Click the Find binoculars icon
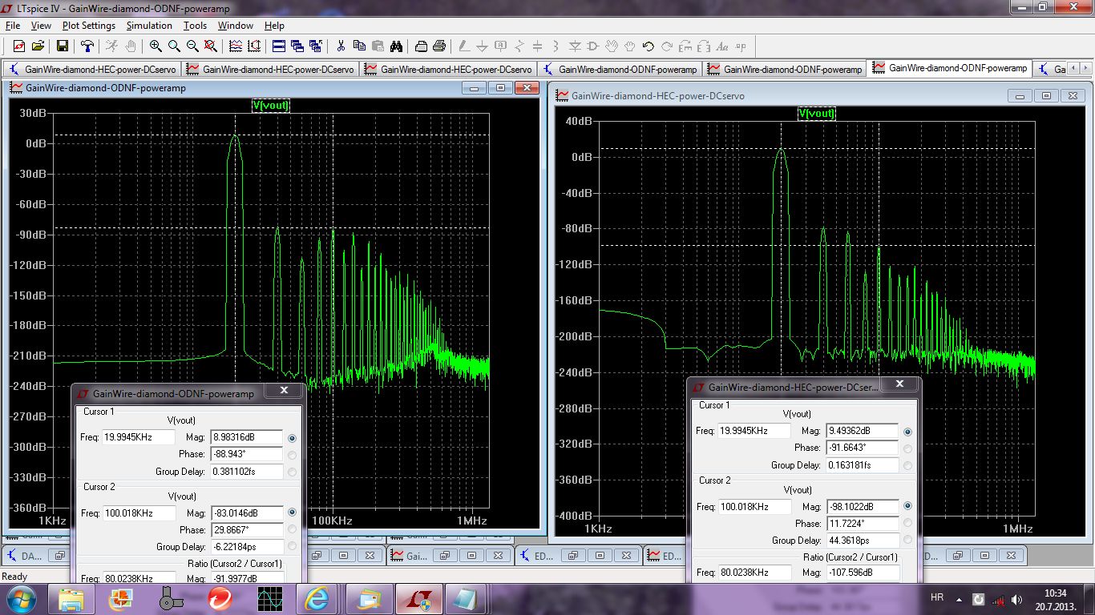 396,46
